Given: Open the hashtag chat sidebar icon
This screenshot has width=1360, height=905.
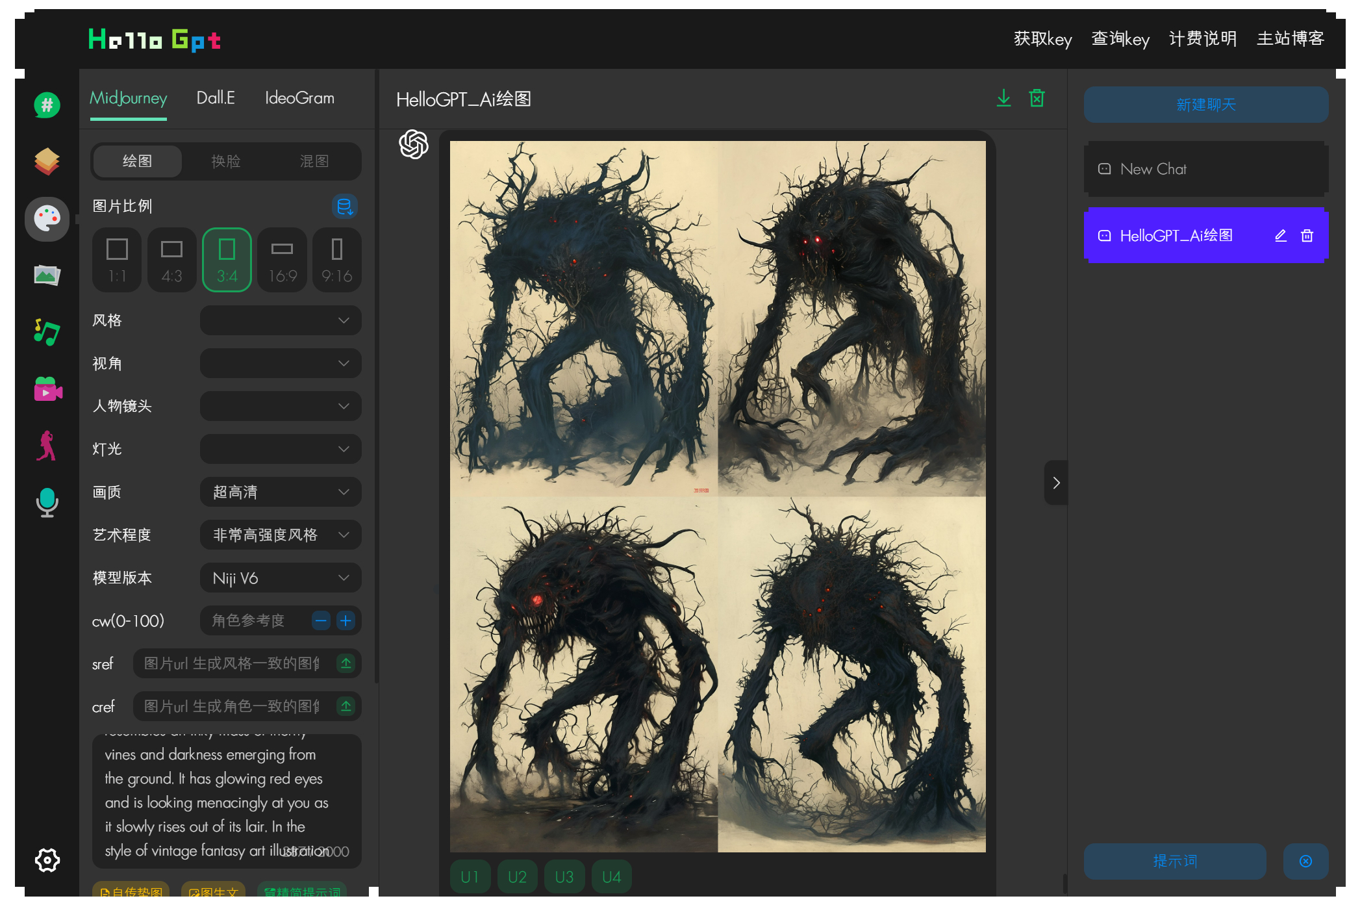Looking at the screenshot, I should 47,105.
